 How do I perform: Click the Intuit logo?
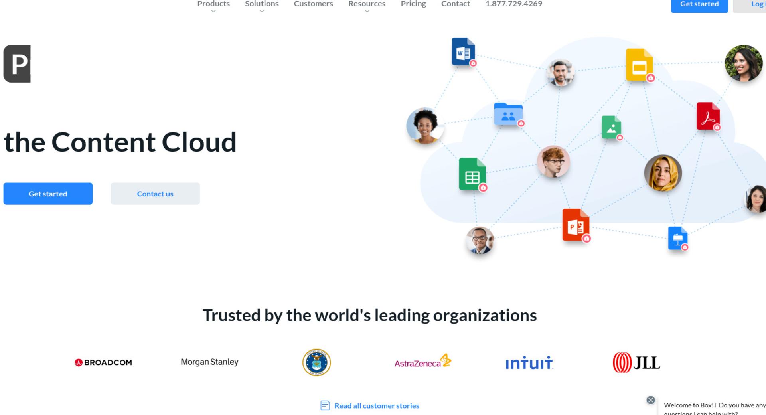pyautogui.click(x=529, y=363)
